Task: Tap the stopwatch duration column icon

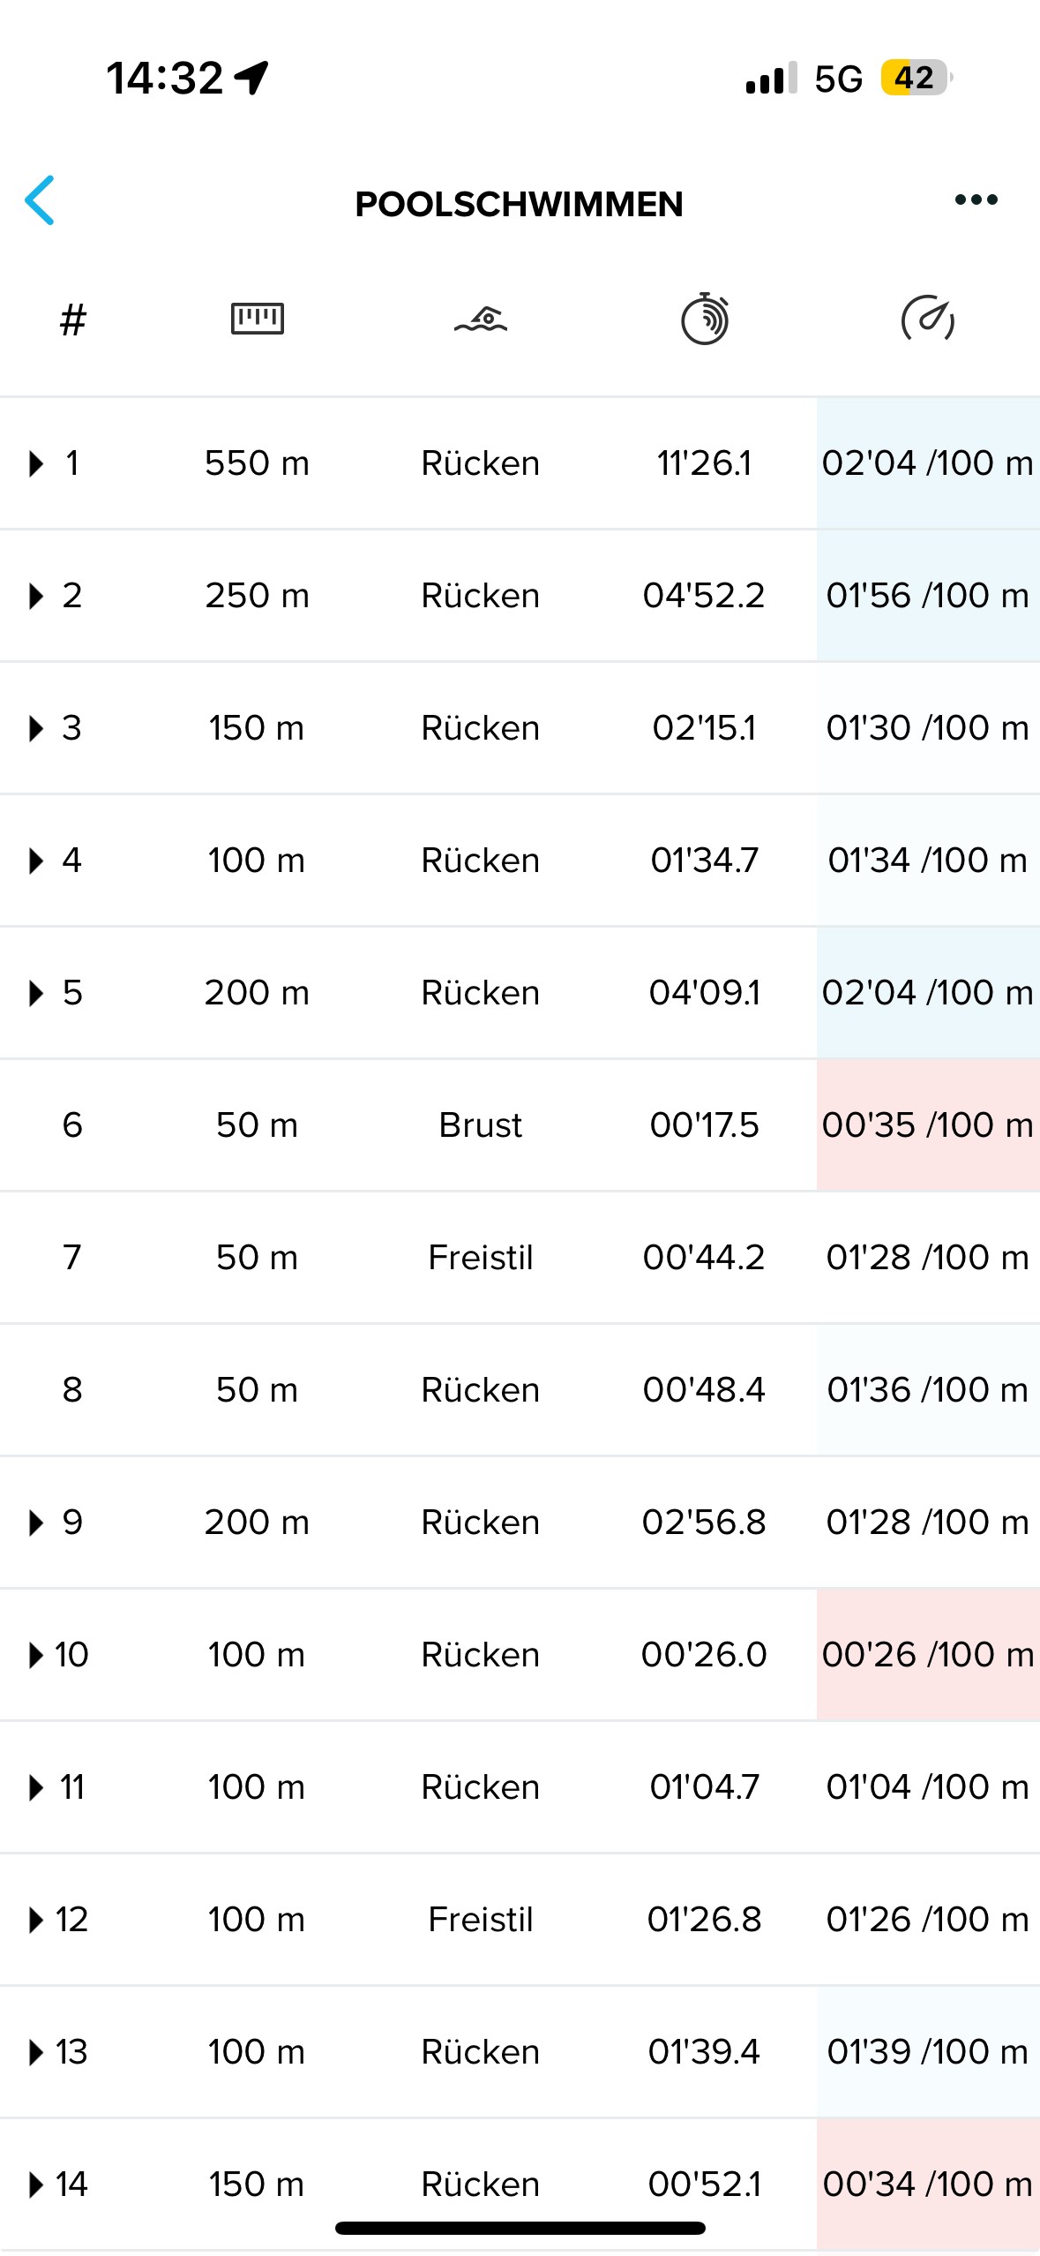Action: 705,319
